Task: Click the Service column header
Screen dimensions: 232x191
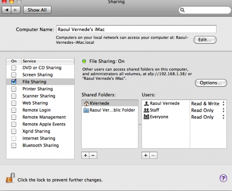Action: coord(48,61)
